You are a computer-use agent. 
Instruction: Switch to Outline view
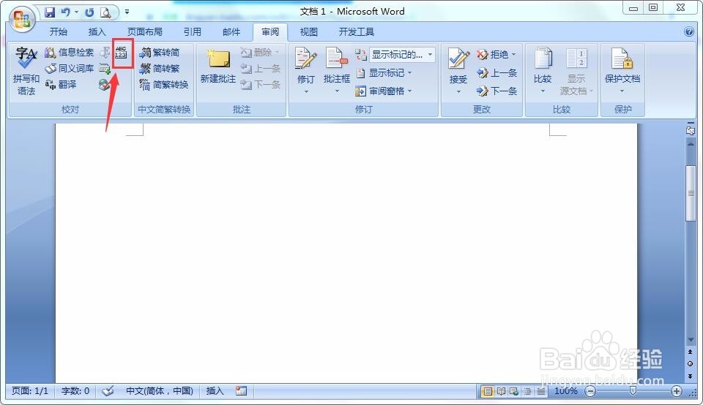[x=528, y=392]
